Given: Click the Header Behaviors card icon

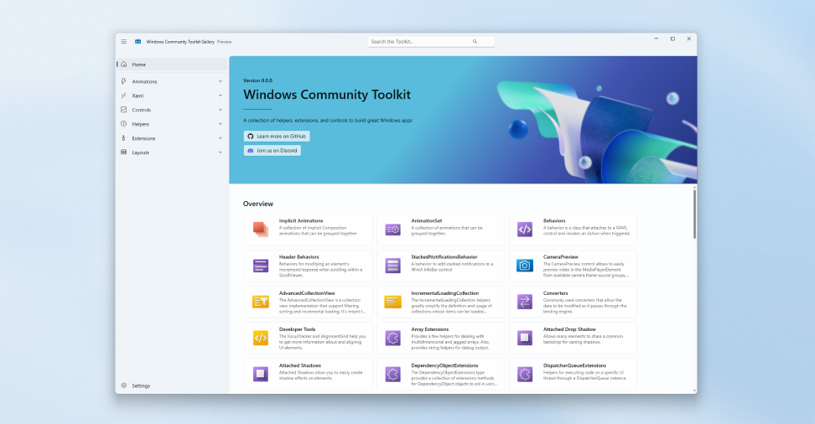Looking at the screenshot, I should pyautogui.click(x=261, y=266).
